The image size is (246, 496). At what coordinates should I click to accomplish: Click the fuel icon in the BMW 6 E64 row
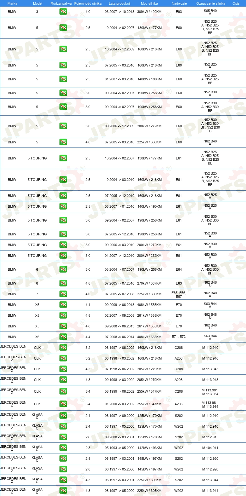tap(63, 269)
